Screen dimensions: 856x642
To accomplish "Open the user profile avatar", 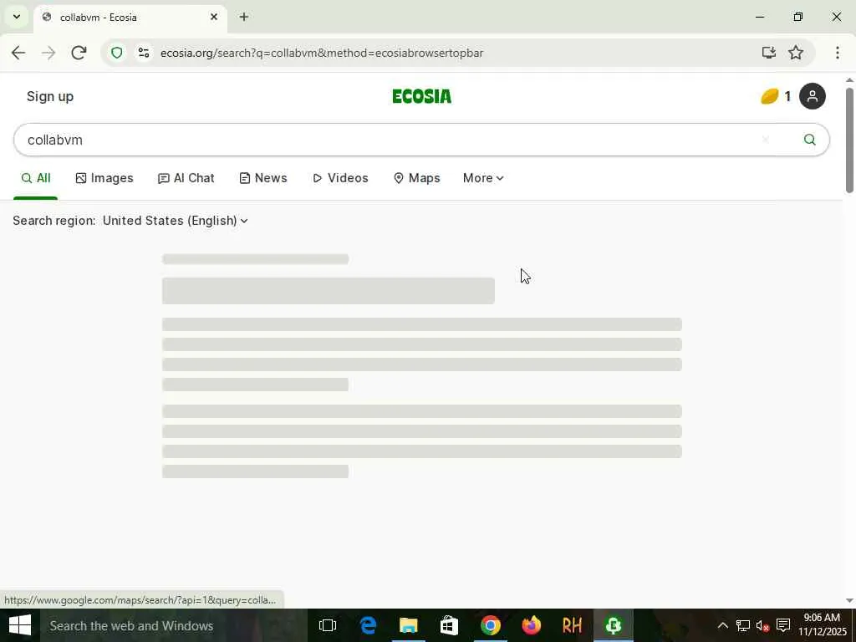I will coord(813,96).
